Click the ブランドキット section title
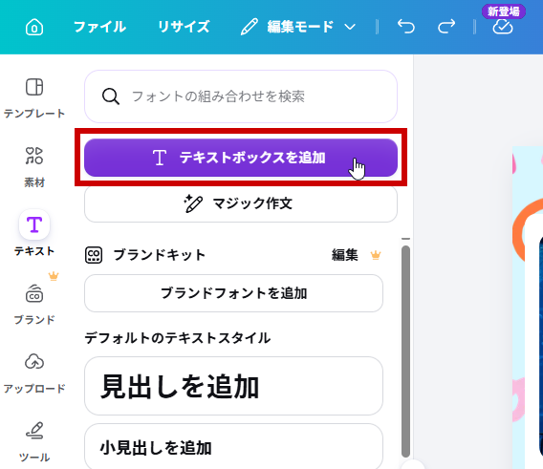543x469 pixels. coord(160,255)
